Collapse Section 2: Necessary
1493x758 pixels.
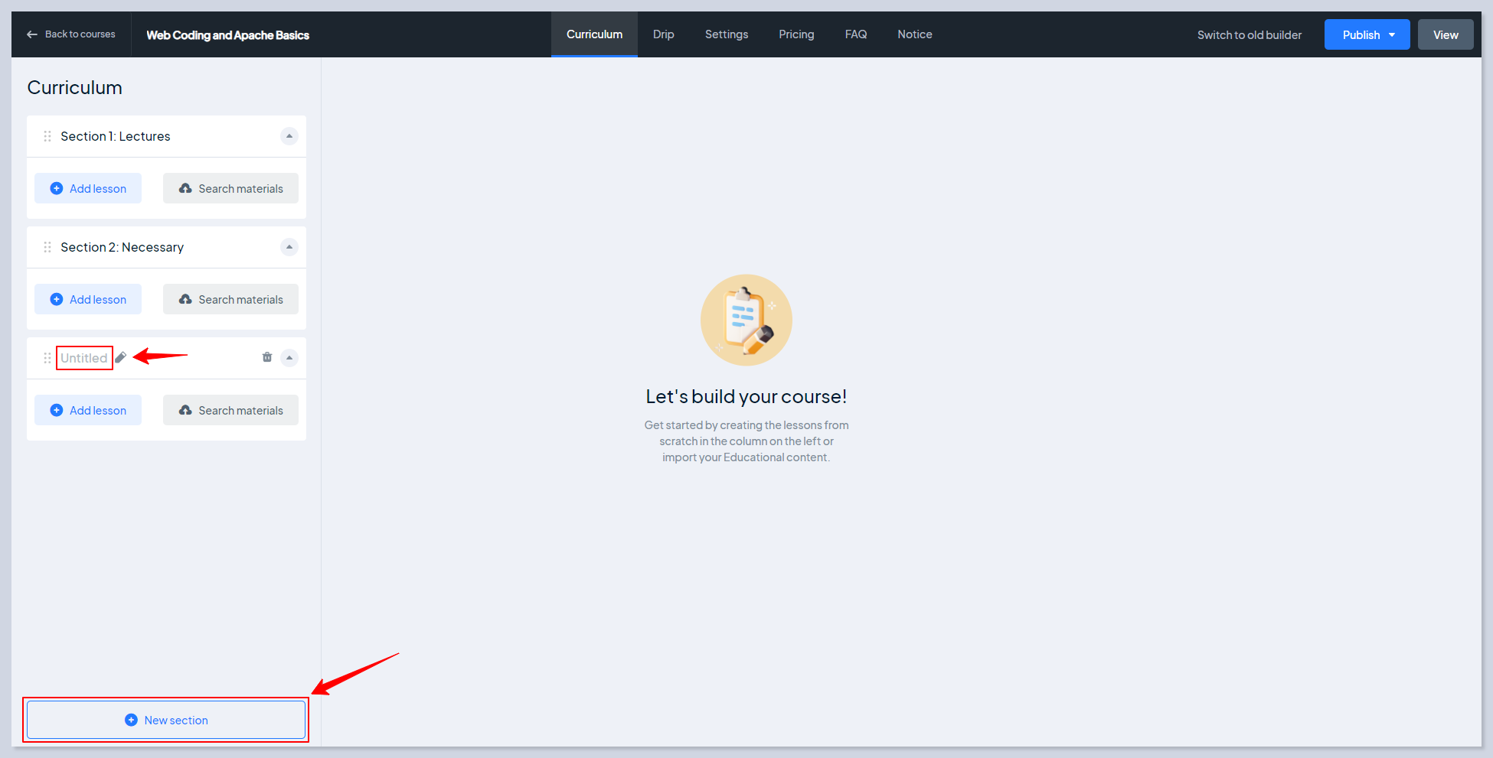click(x=289, y=247)
